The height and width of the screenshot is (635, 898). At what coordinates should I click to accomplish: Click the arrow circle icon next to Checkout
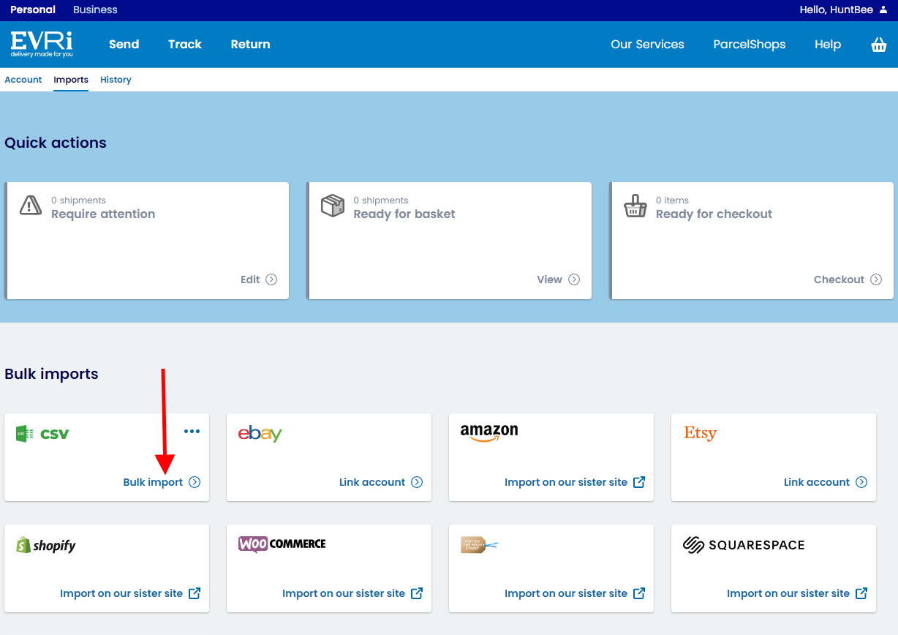tap(876, 279)
